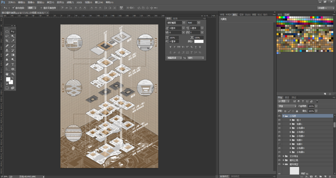
Task: Select the Crop tool
Action: point(7,41)
